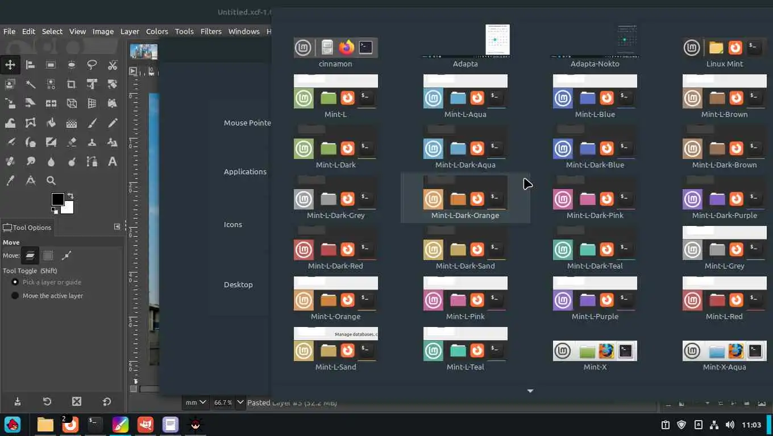Choose the Mint-X-Aqua theme
The image size is (773, 436).
(x=724, y=355)
